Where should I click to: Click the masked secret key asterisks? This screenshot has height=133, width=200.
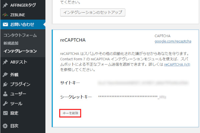pyautogui.click(x=128, y=97)
